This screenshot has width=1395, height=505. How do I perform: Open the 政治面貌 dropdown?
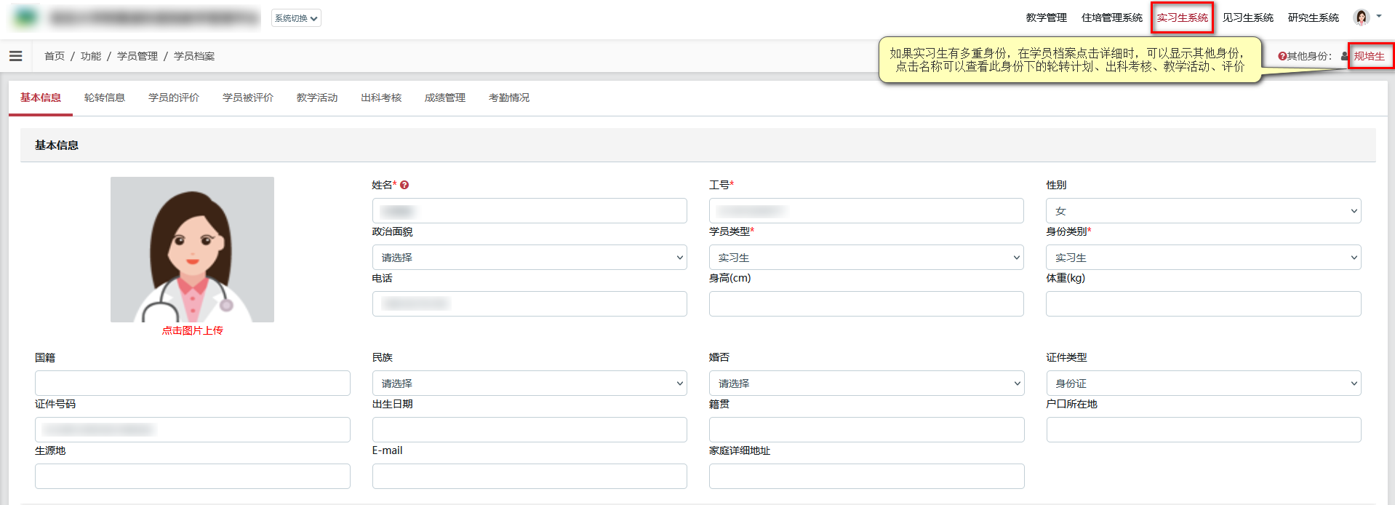[529, 258]
